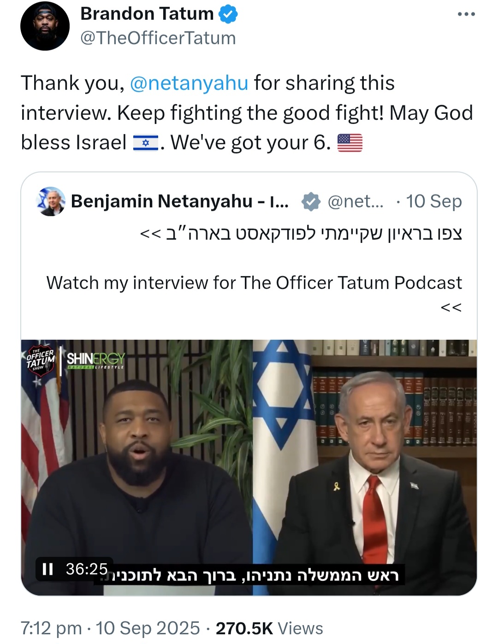The image size is (498, 644).
Task: Open Brandon Tatum display name
Action: [147, 14]
